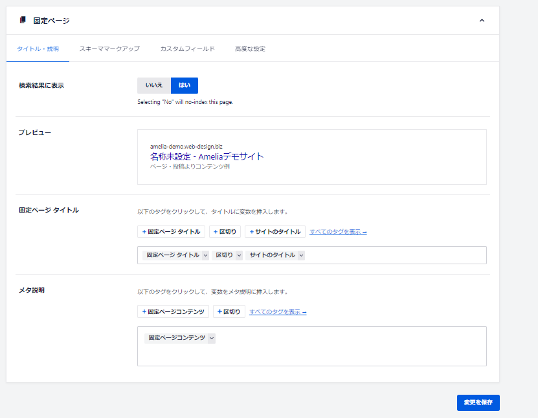The image size is (538, 418).
Task: Add 区切り tag to the page title
Action: tap(225, 232)
